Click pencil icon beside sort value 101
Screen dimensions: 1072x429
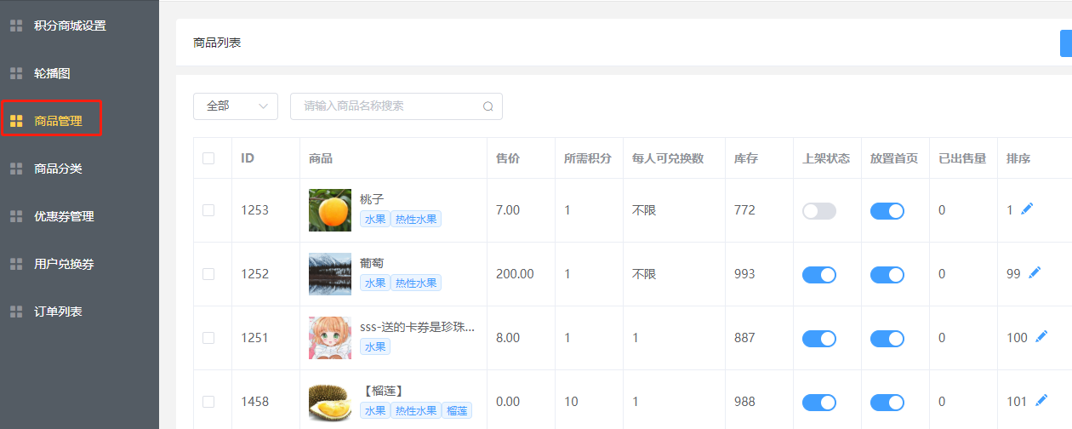click(1041, 400)
